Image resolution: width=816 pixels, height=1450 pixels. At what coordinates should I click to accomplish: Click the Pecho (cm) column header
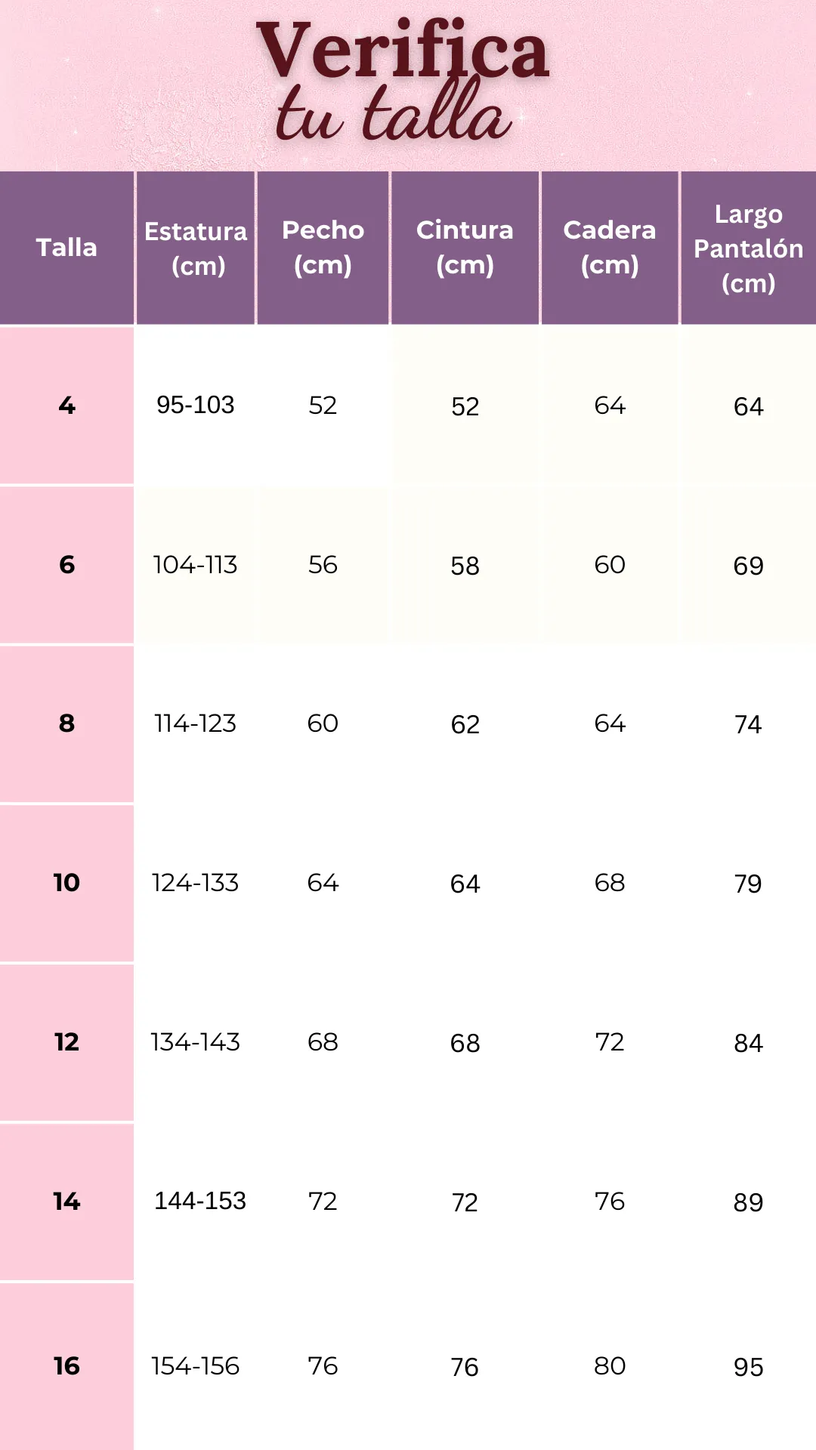[323, 248]
